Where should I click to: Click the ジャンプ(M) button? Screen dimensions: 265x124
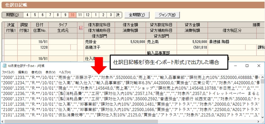[167, 15]
